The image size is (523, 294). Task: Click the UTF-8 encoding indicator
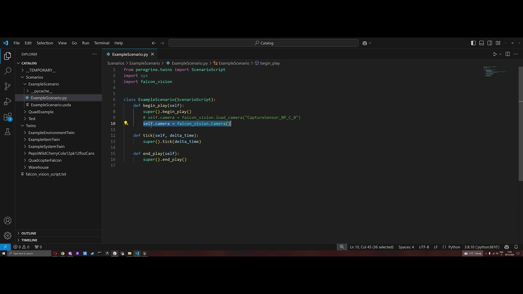(424, 247)
